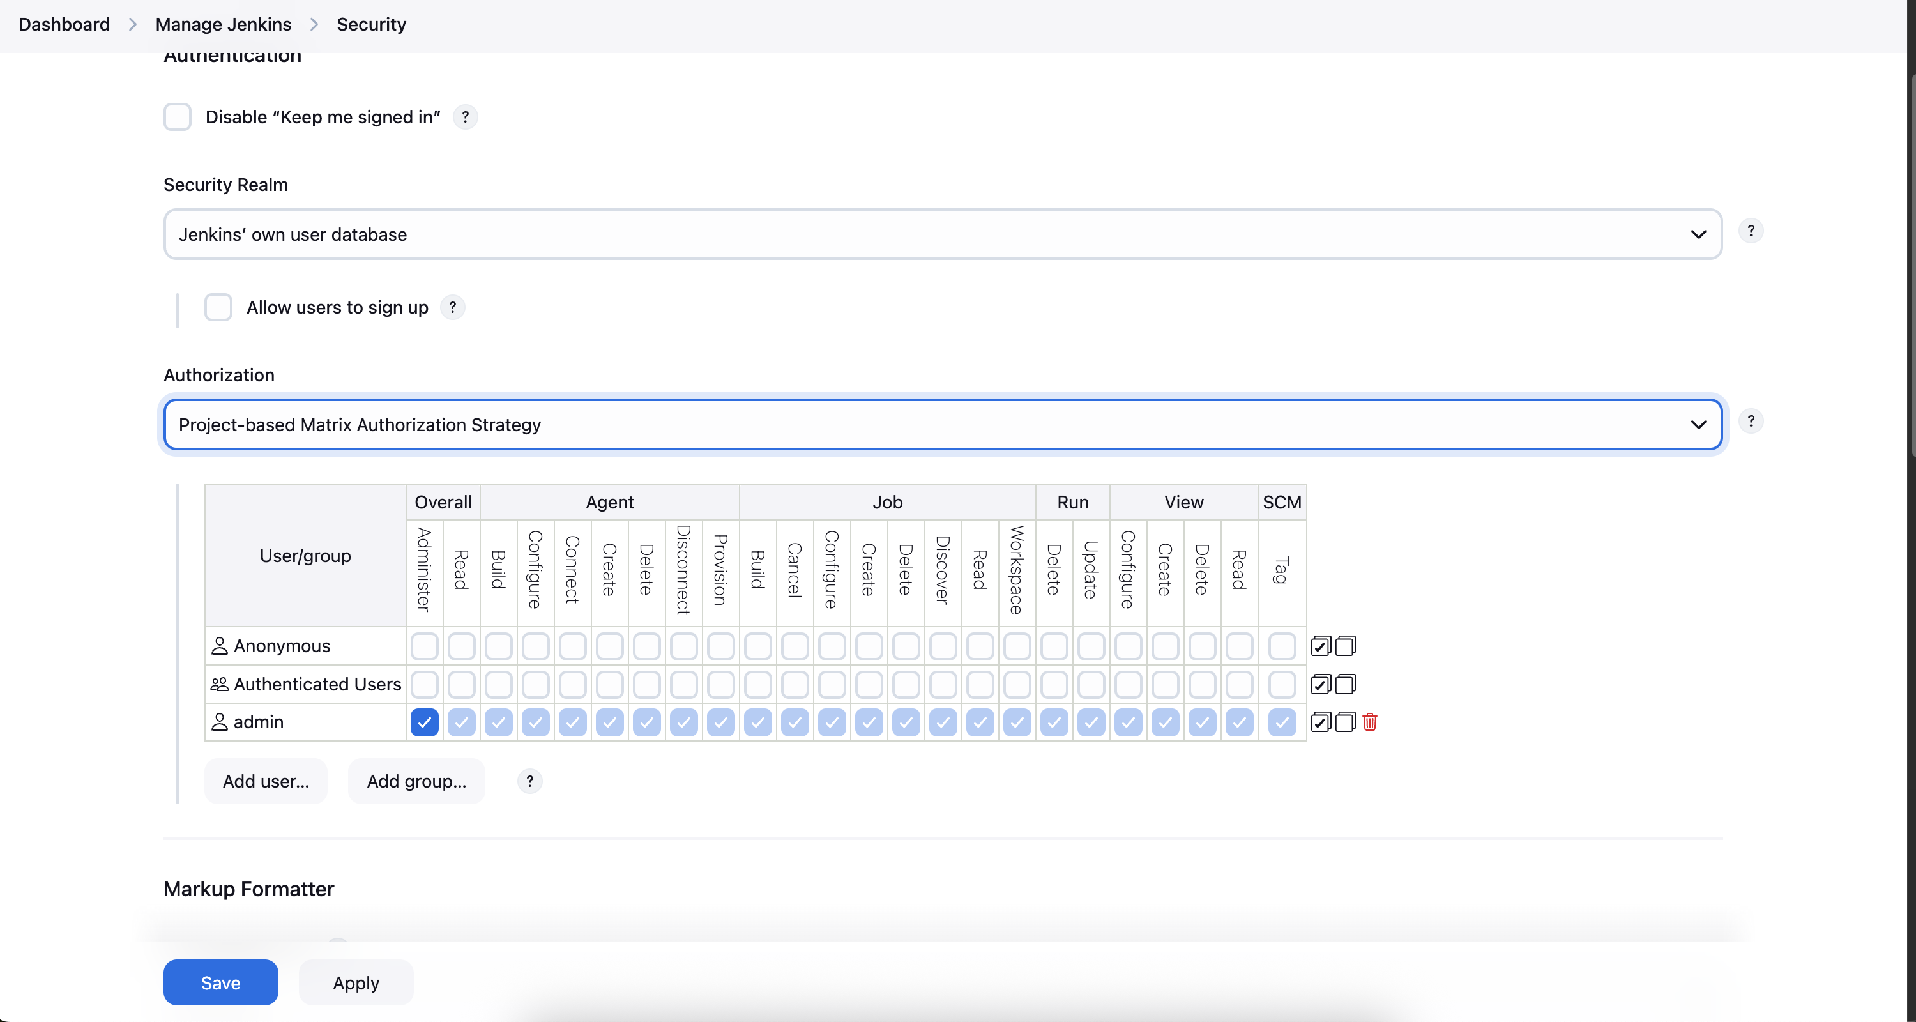
Task: Check Anonymous Overall Read permission
Action: click(x=461, y=646)
